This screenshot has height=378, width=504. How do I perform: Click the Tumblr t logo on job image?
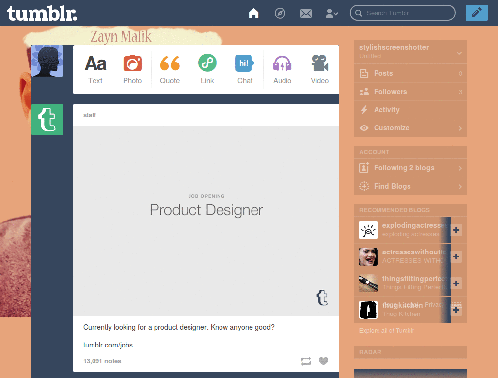[322, 298]
